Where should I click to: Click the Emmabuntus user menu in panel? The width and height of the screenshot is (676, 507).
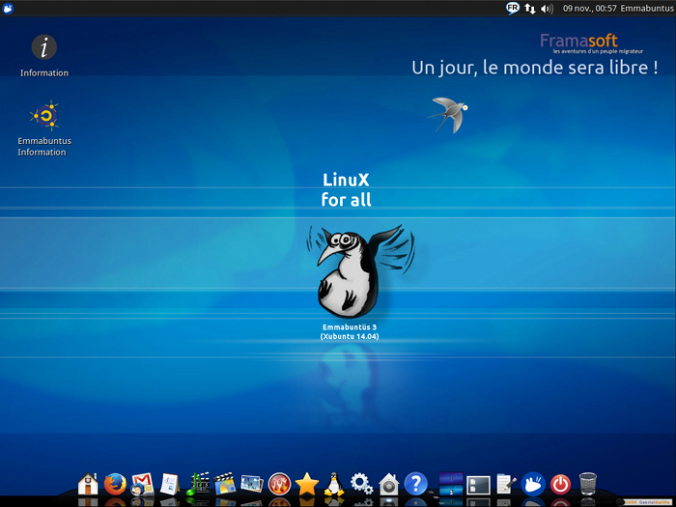point(646,9)
